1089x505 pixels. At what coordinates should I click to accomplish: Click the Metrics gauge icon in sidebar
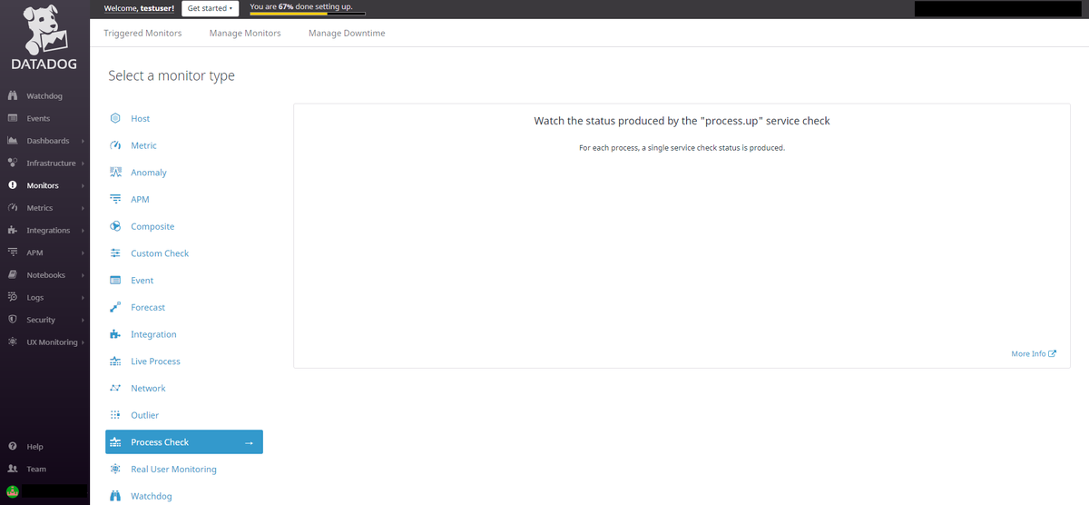point(13,208)
